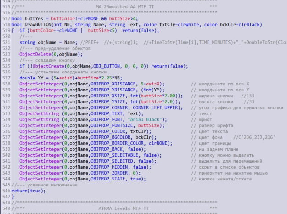Viewport: 287px width, 214px height.
Task: Click the comment 'MA 2Smoothed AA MTF TT'
Action: pos(125,7)
